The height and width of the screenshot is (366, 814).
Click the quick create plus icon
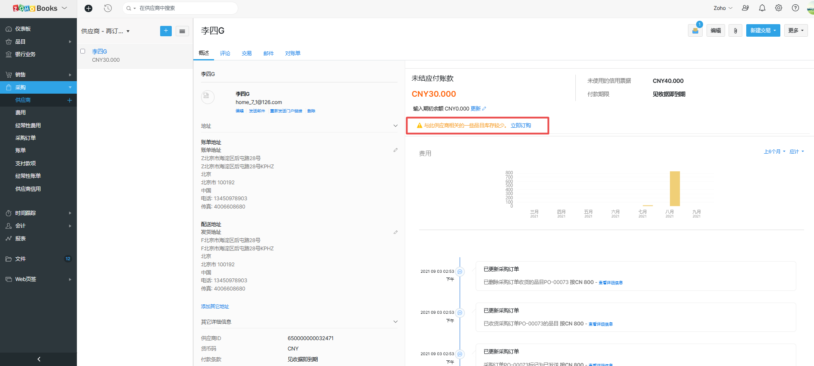coord(88,8)
